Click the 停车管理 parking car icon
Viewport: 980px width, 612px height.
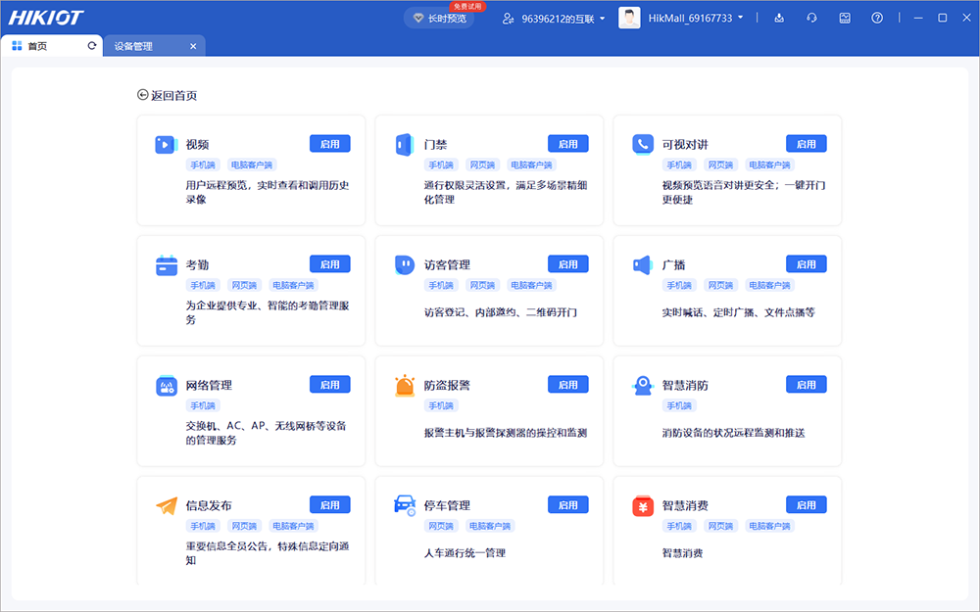click(404, 506)
